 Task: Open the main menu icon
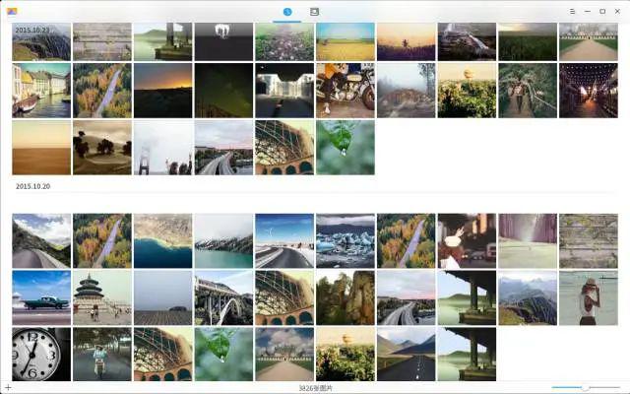coord(572,12)
